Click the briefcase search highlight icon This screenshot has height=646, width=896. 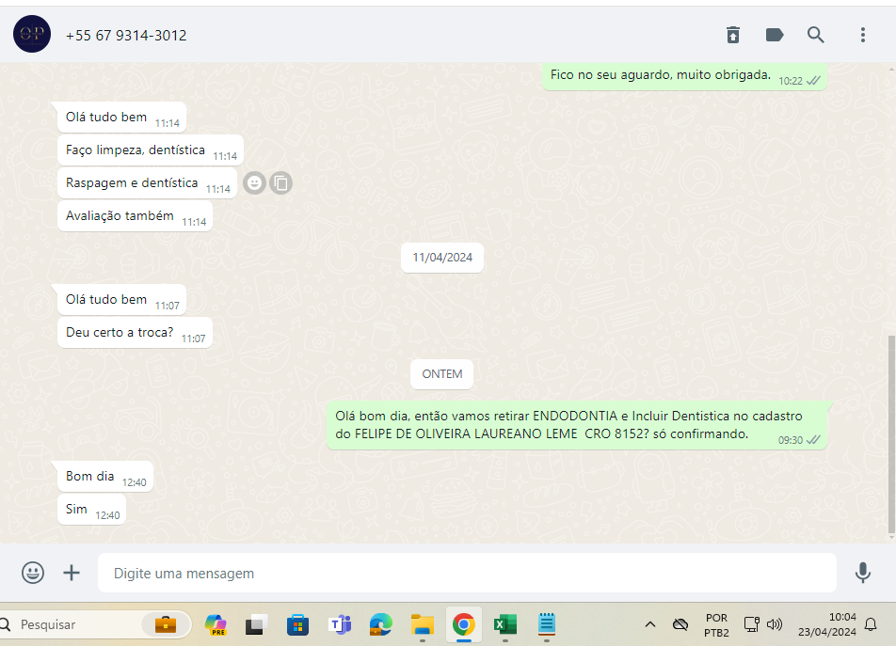coord(165,625)
